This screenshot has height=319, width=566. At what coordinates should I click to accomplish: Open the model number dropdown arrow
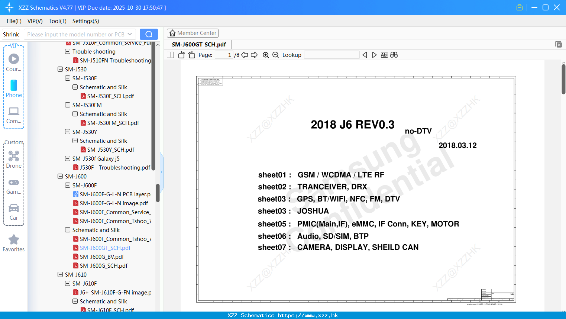(130, 34)
